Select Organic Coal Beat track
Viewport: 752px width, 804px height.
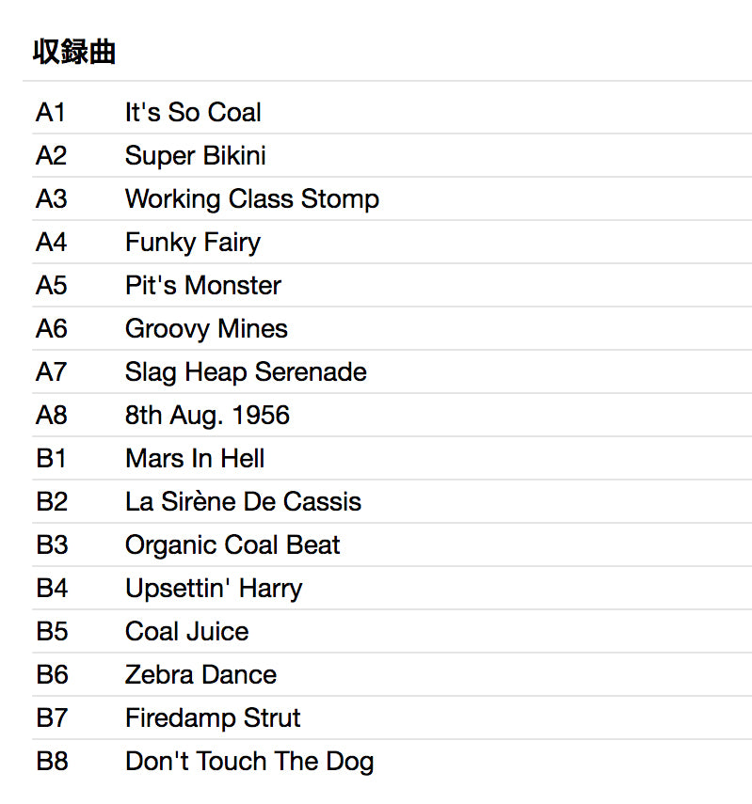point(232,545)
